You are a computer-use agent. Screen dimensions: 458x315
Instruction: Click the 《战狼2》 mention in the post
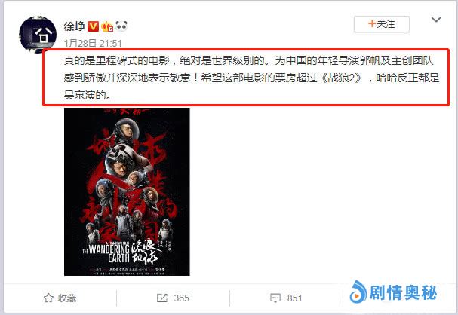(342, 78)
